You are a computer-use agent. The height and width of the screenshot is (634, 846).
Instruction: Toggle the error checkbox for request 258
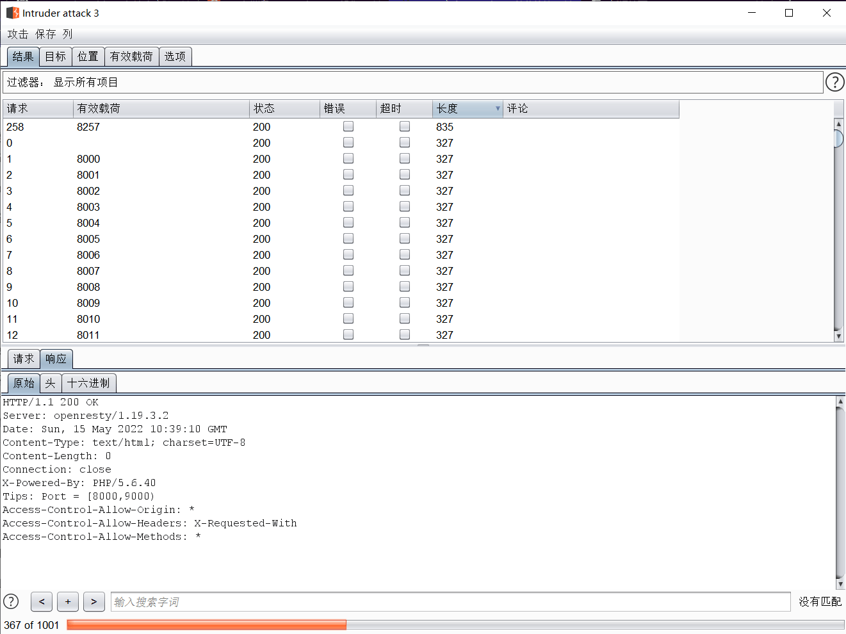[348, 127]
